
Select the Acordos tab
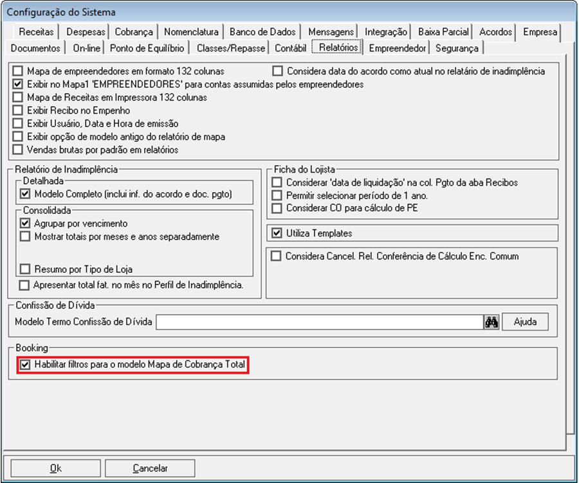tap(495, 32)
